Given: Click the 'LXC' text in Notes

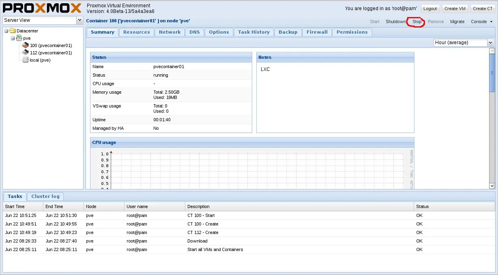Looking at the screenshot, I should pos(265,69).
